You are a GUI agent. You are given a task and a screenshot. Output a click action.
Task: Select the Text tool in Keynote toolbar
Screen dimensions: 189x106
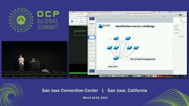pos(139,15)
